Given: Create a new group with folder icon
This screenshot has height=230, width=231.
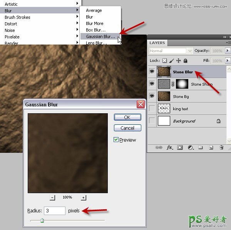Looking at the screenshot, I should (x=200, y=147).
